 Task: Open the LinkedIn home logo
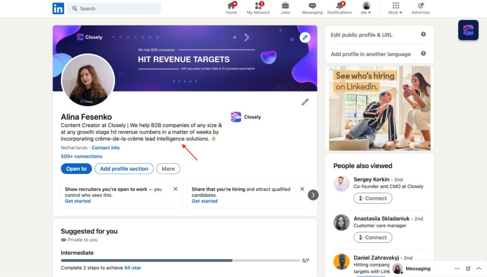coord(58,8)
